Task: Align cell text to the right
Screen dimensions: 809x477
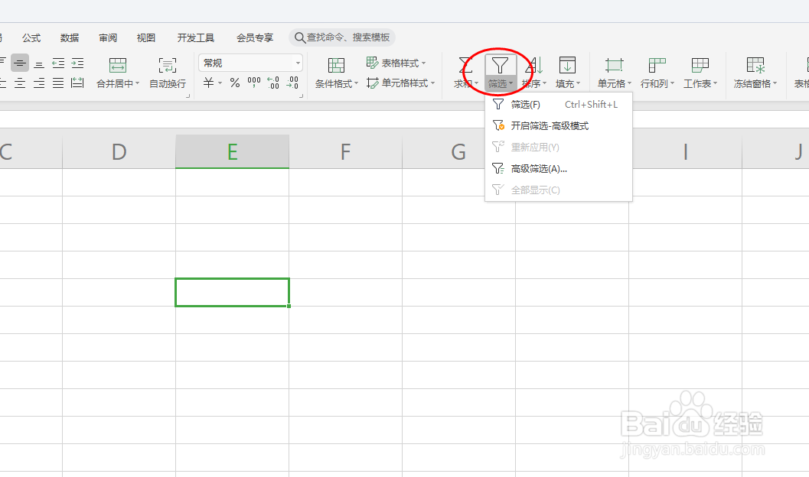Action: pyautogui.click(x=39, y=83)
